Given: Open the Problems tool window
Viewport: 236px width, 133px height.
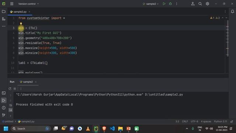Looking at the screenshot, I should click(x=4, y=108).
